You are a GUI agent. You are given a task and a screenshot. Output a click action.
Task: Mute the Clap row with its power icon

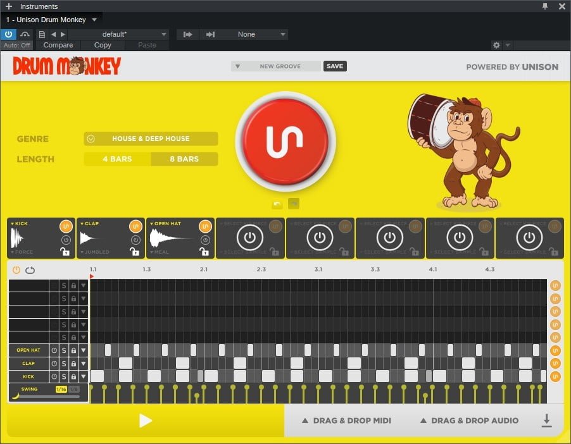(x=54, y=364)
